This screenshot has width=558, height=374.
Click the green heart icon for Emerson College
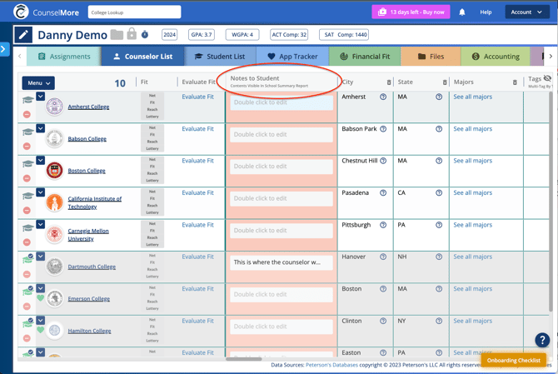(x=40, y=298)
